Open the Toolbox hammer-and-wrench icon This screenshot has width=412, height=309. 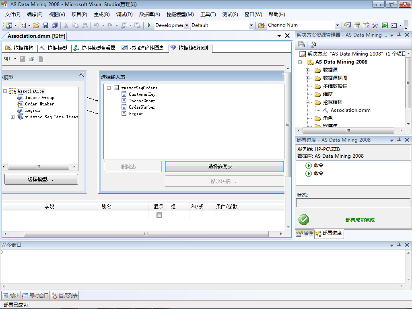point(375,25)
